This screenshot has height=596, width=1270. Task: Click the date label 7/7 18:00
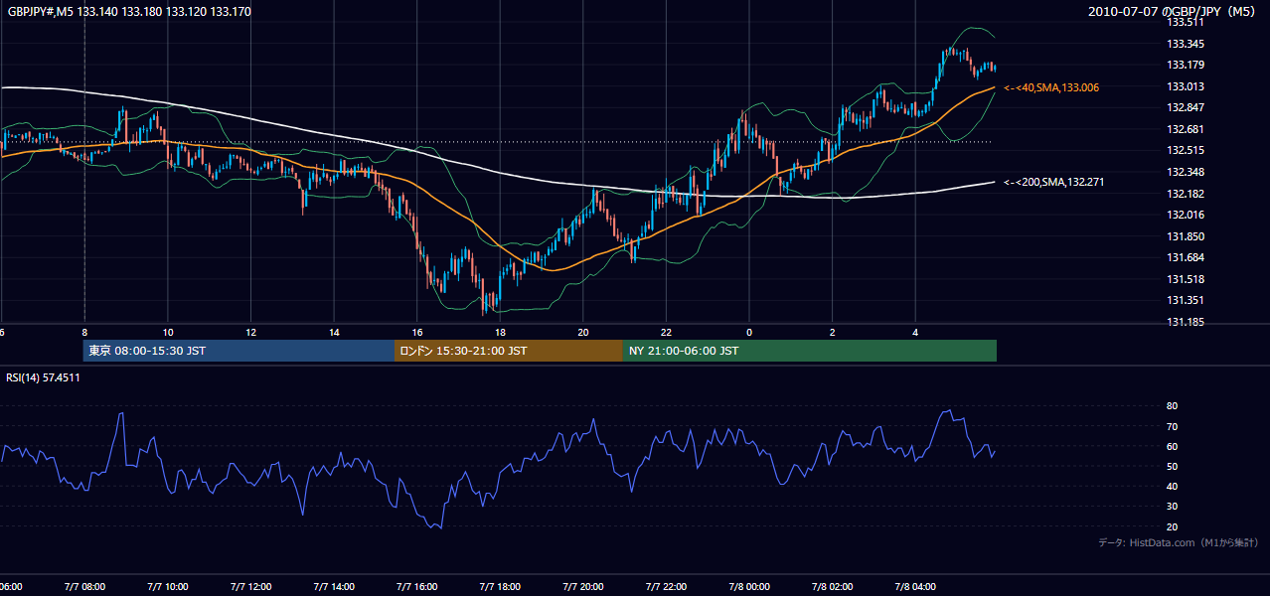coord(500,587)
